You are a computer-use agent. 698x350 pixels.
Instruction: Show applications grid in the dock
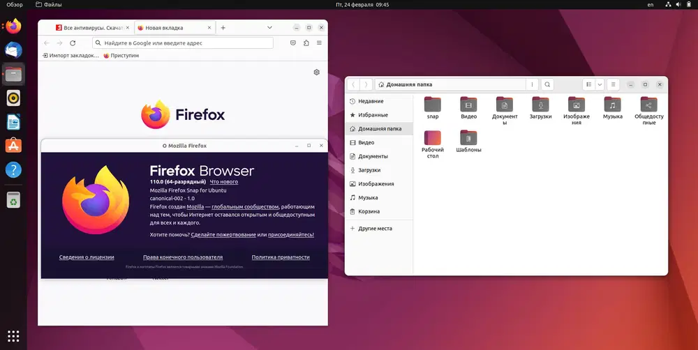(x=13, y=336)
